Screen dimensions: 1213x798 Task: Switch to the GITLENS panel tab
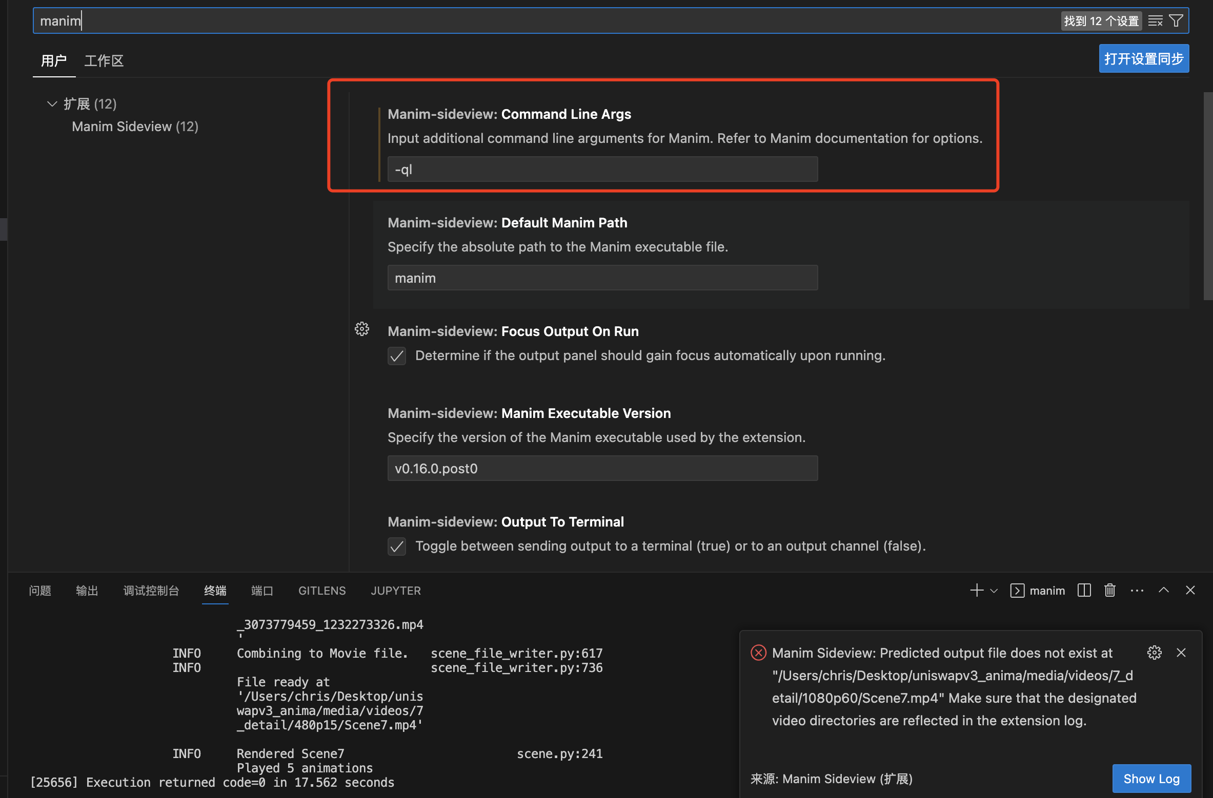click(321, 590)
